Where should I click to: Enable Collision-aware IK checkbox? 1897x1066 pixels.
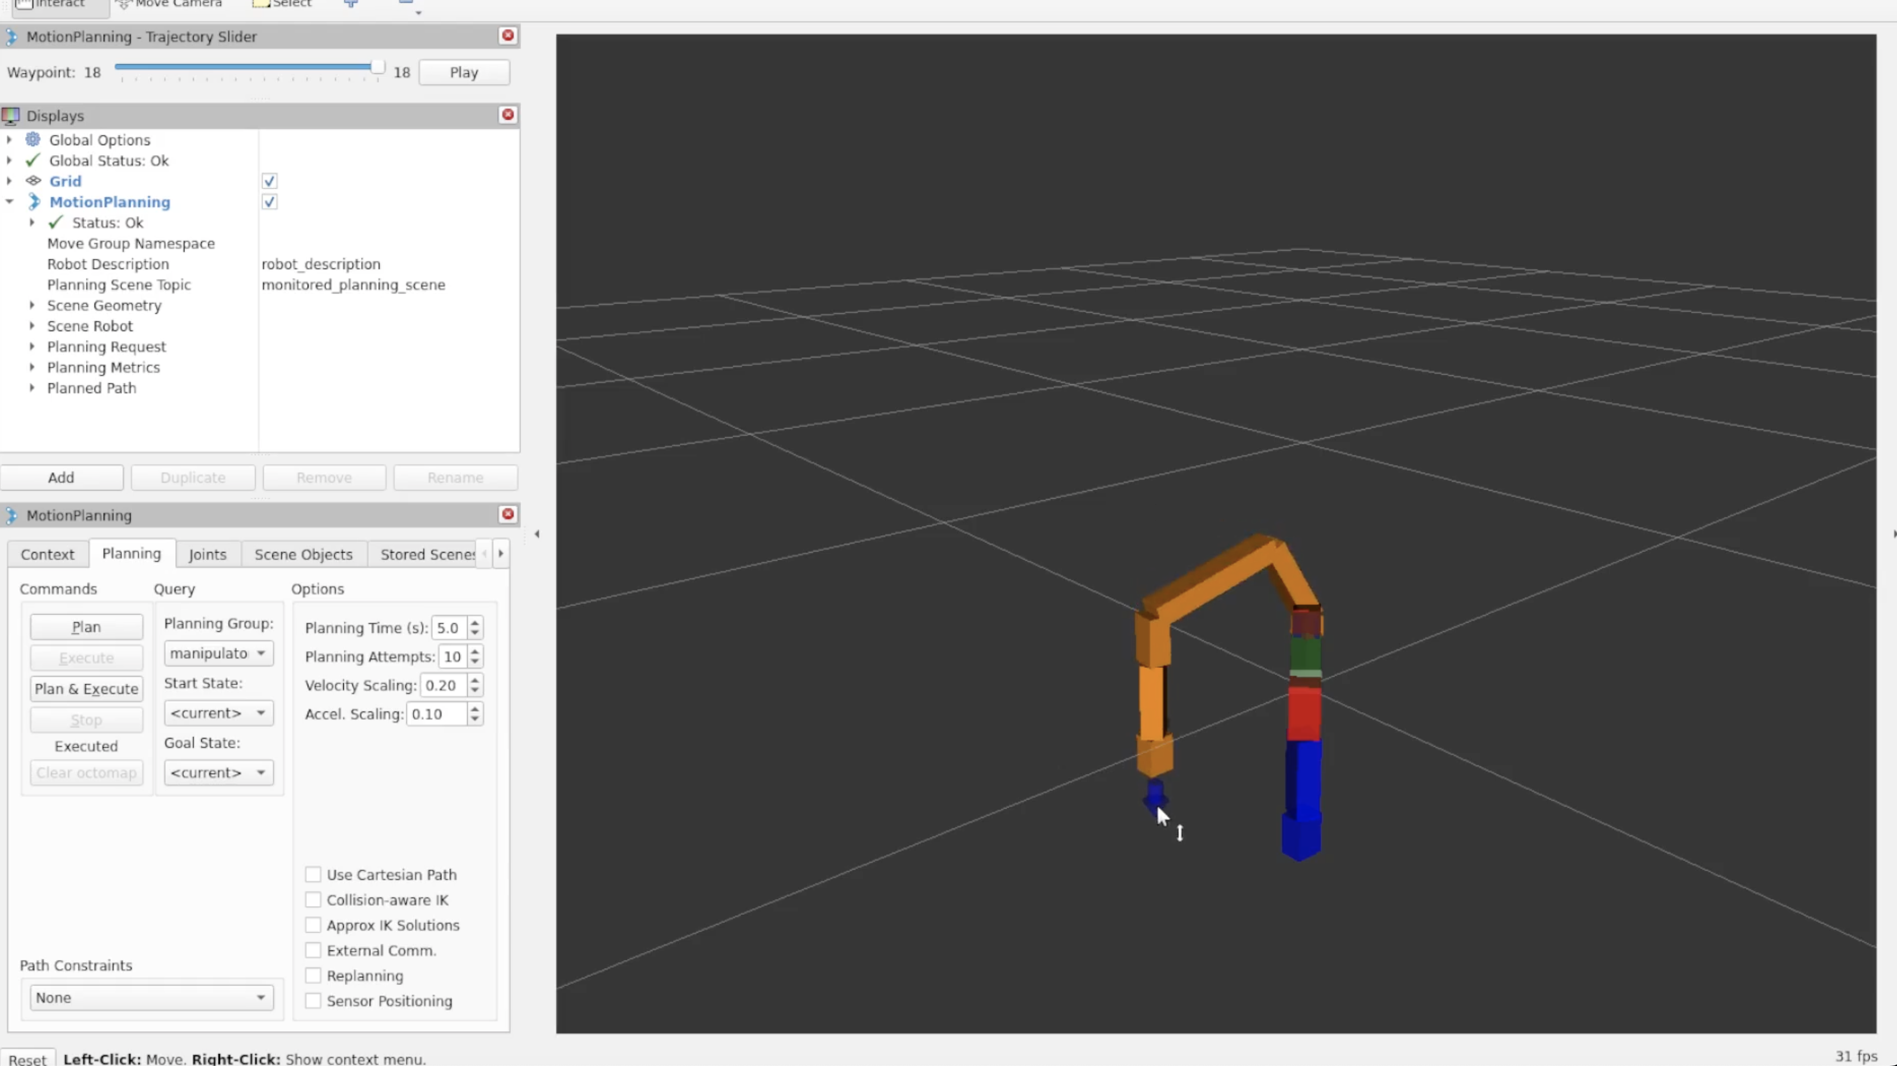point(313,900)
